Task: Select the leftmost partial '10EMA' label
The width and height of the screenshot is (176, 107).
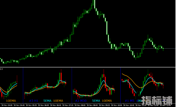Action: tap(11, 101)
